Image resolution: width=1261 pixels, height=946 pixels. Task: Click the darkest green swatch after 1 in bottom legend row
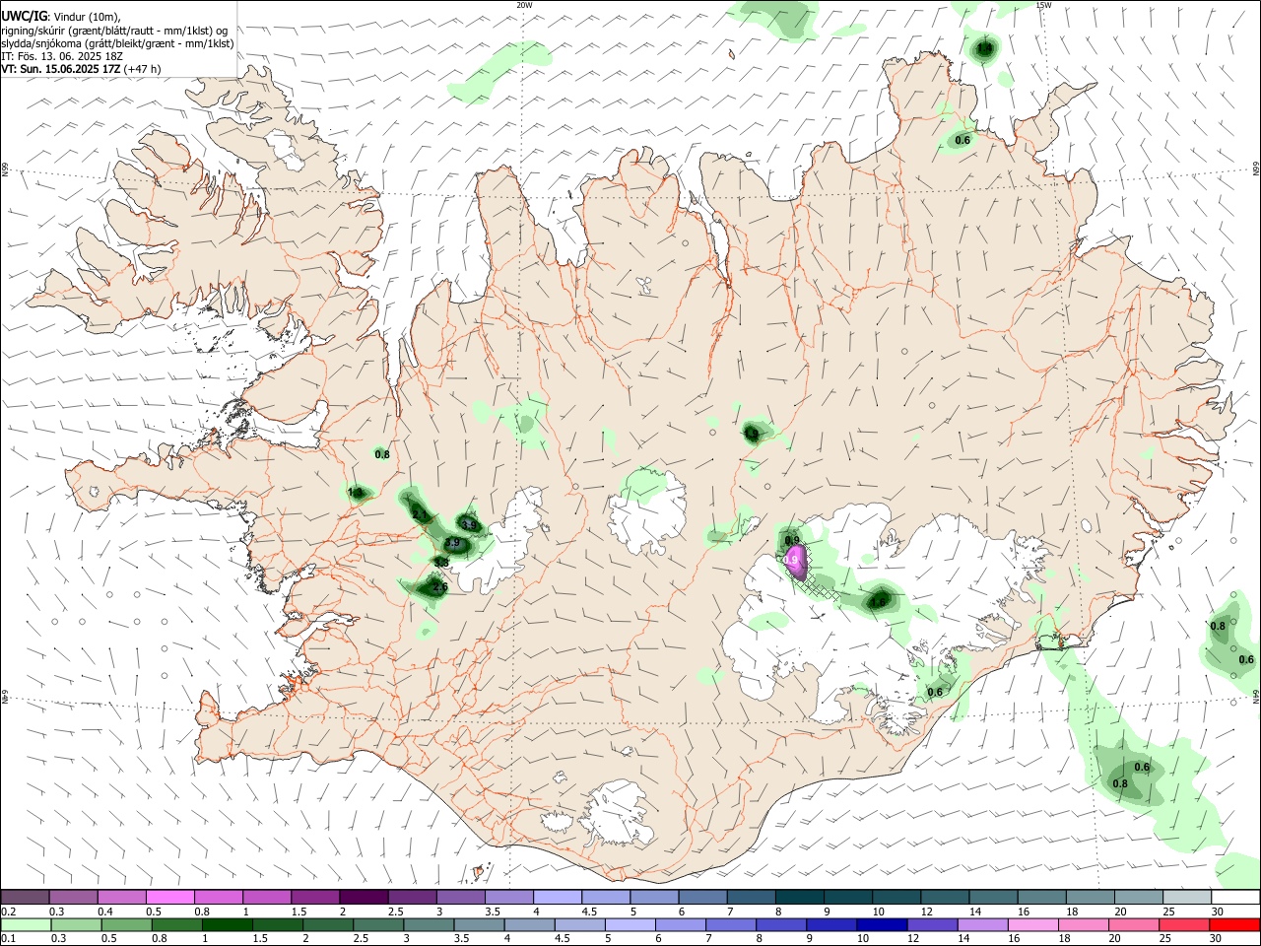point(227,924)
